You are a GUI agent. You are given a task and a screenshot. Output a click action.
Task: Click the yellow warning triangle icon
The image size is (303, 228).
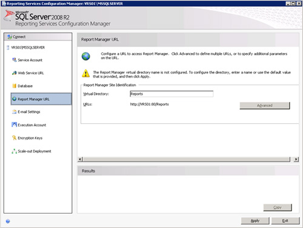click(85, 73)
